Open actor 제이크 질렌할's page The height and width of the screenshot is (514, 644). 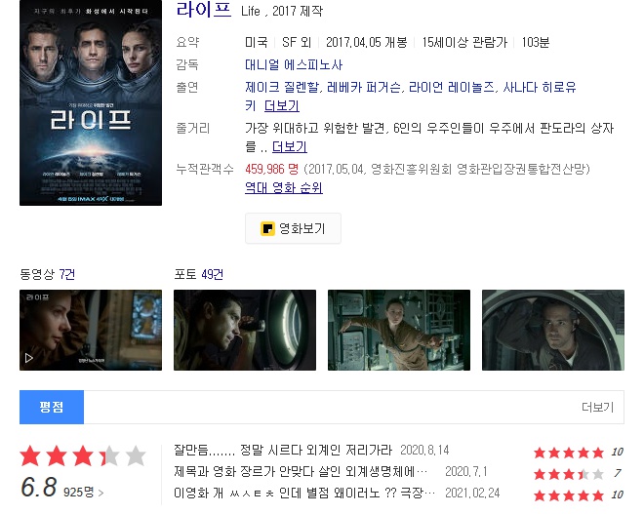click(282, 87)
